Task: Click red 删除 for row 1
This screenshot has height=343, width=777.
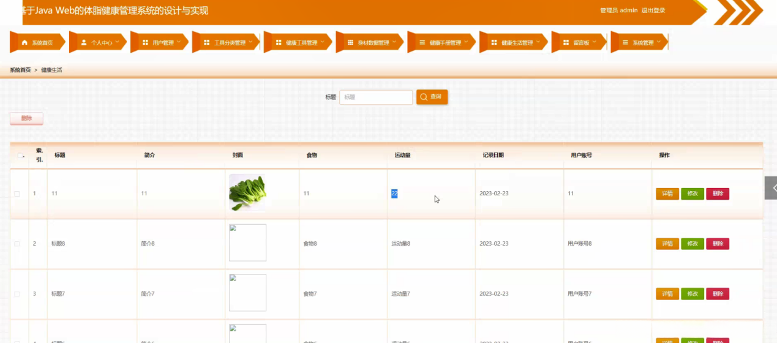Action: point(718,194)
